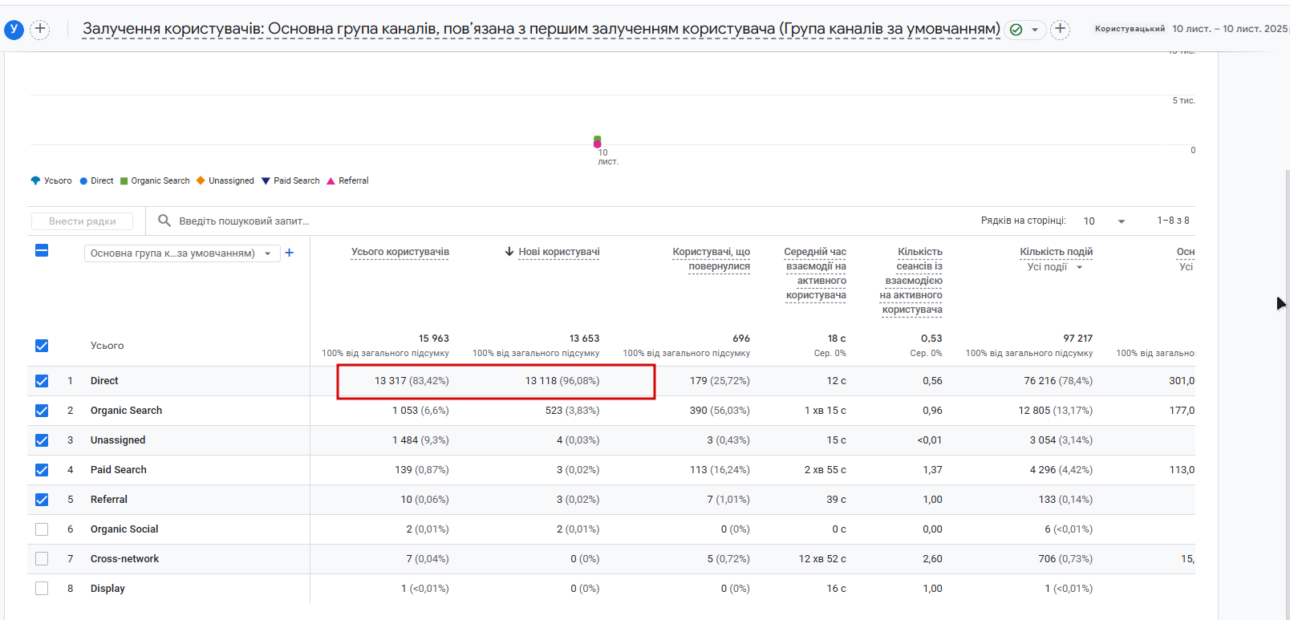Expand the 'Основна група к...' dimension dropdown

182,253
